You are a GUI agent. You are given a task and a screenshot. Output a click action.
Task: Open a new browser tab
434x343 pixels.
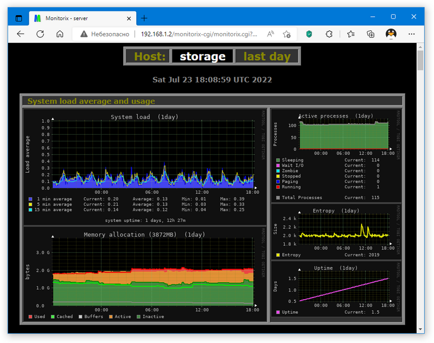pos(144,18)
